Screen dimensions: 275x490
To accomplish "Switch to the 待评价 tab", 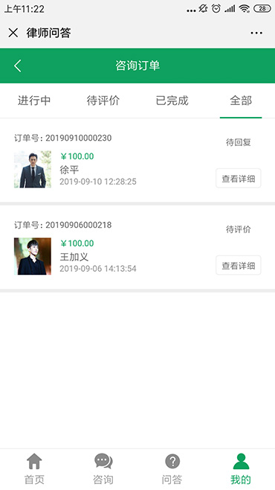I will click(103, 101).
